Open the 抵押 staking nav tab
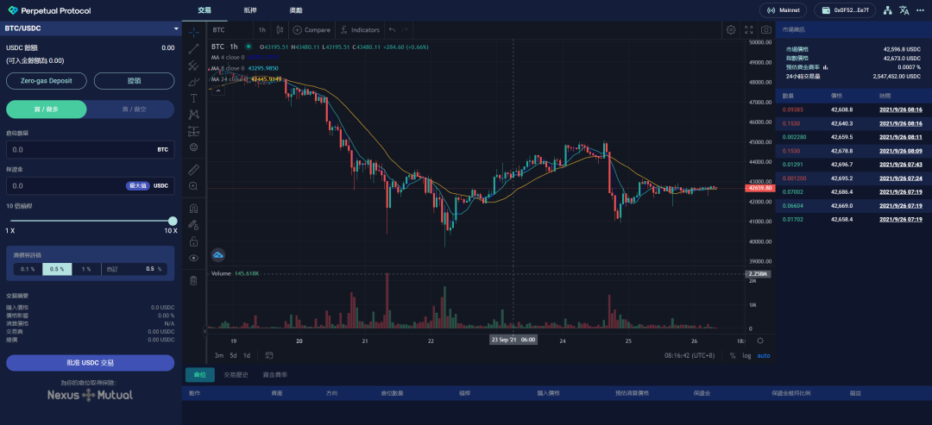Image resolution: width=932 pixels, height=425 pixels. pos(250,10)
